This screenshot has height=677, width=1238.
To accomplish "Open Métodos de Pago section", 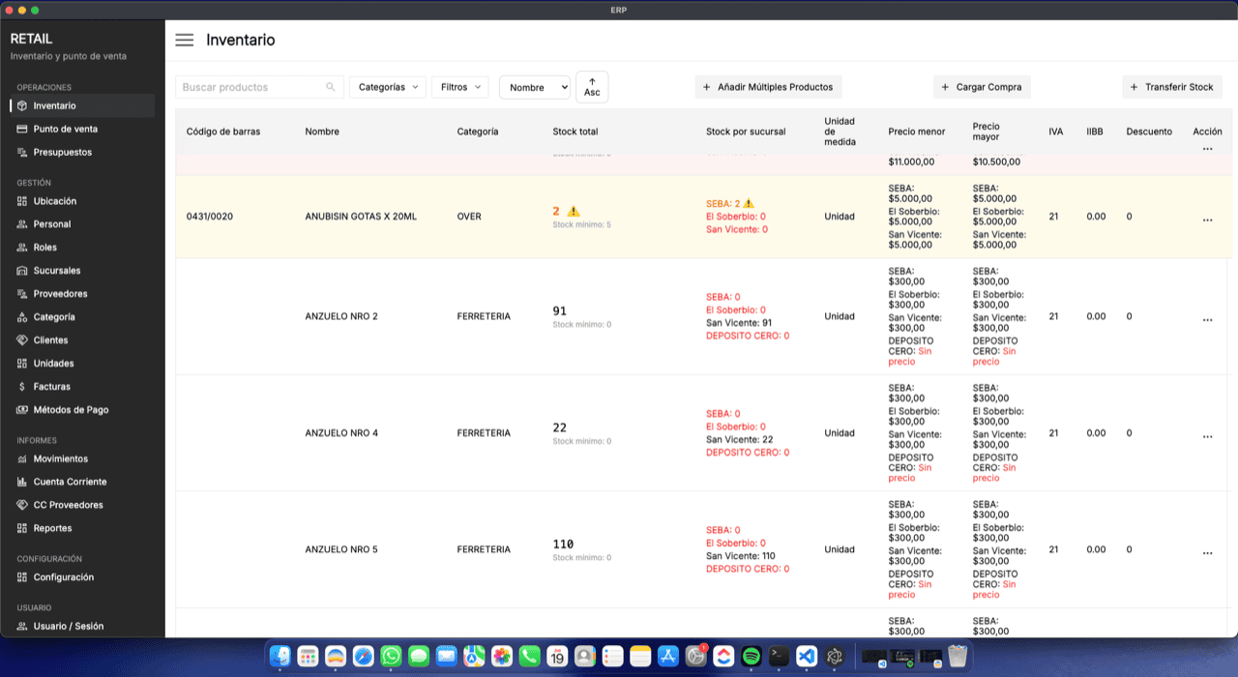I will (71, 410).
